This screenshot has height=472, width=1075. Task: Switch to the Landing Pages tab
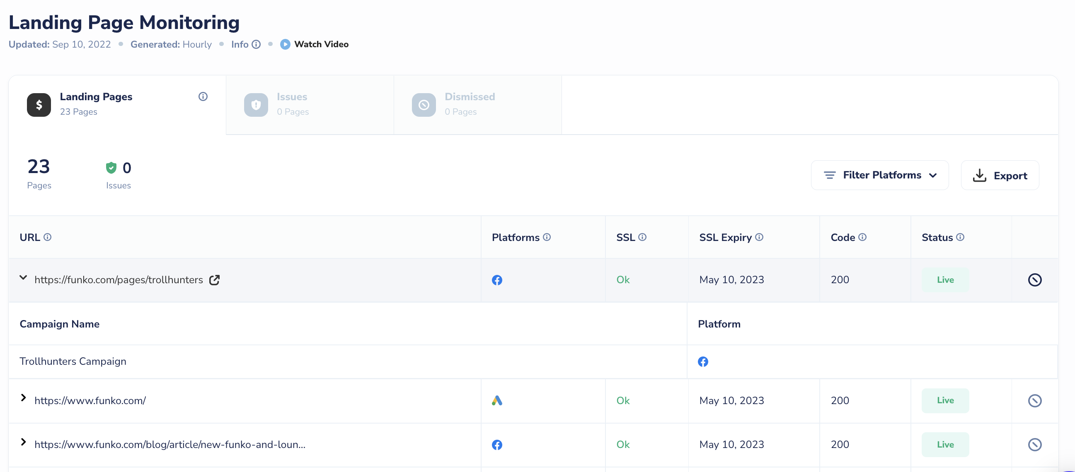point(117,105)
